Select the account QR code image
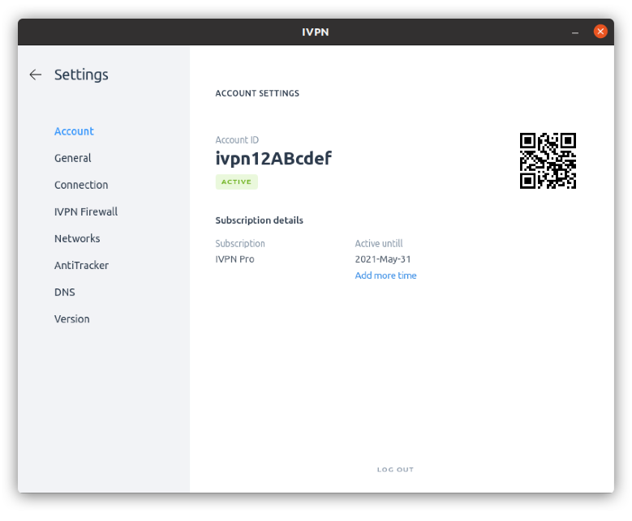Viewport: 632px width, 521px height. tap(548, 160)
